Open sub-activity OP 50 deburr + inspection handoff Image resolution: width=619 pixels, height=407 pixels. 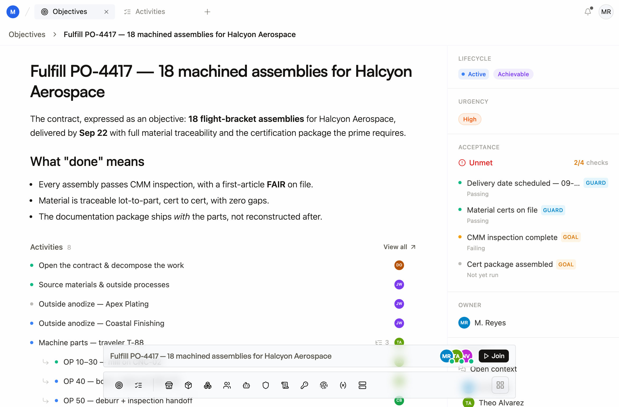point(128,401)
